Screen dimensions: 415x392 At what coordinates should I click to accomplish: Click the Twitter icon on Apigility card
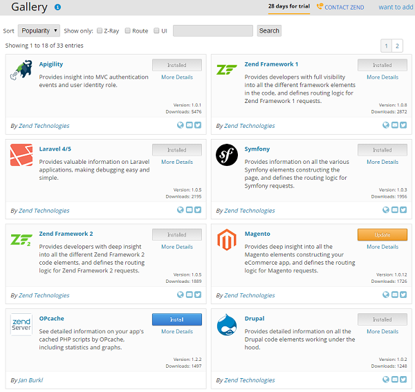pyautogui.click(x=198, y=125)
